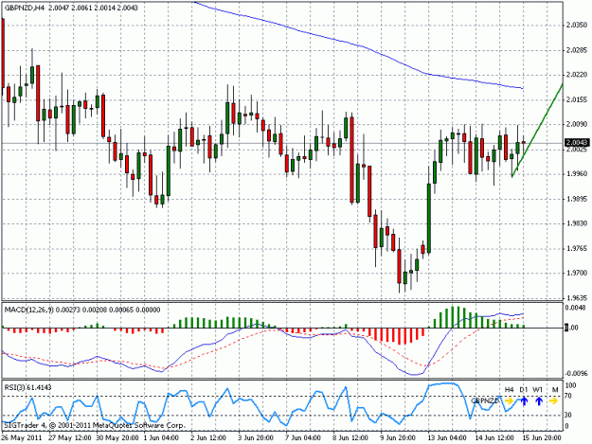Click the 2.0285 price scale value
Screen dimensions: 592x444
577,50
